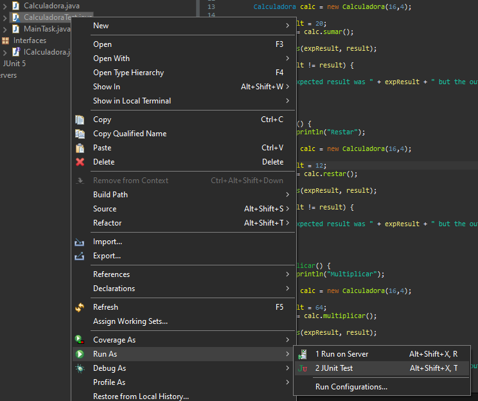Select Show In menu entry
Image resolution: width=478 pixels, height=401 pixels.
(x=184, y=87)
